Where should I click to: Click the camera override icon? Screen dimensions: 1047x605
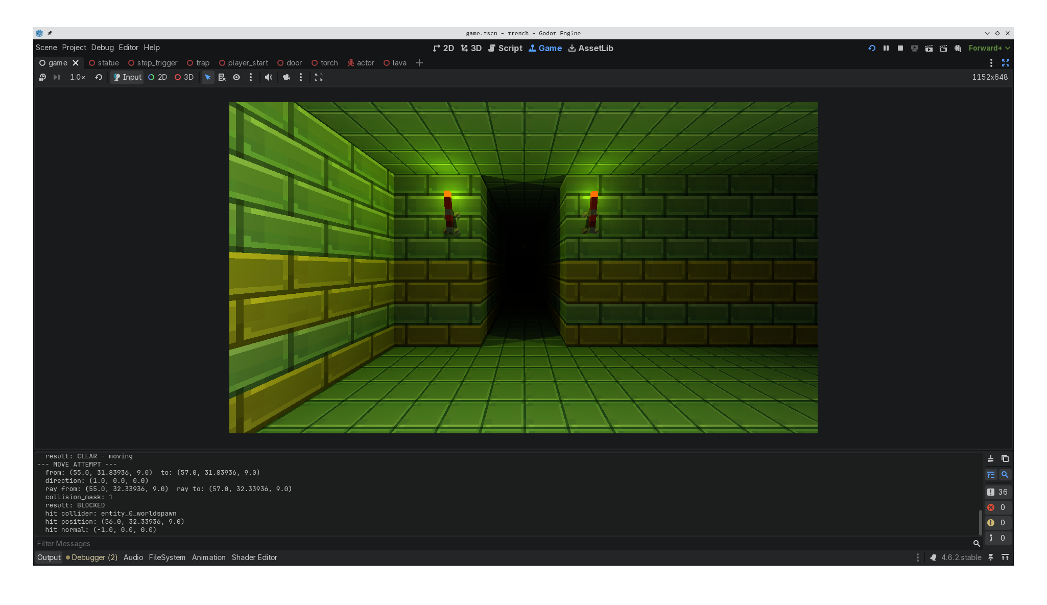(287, 77)
